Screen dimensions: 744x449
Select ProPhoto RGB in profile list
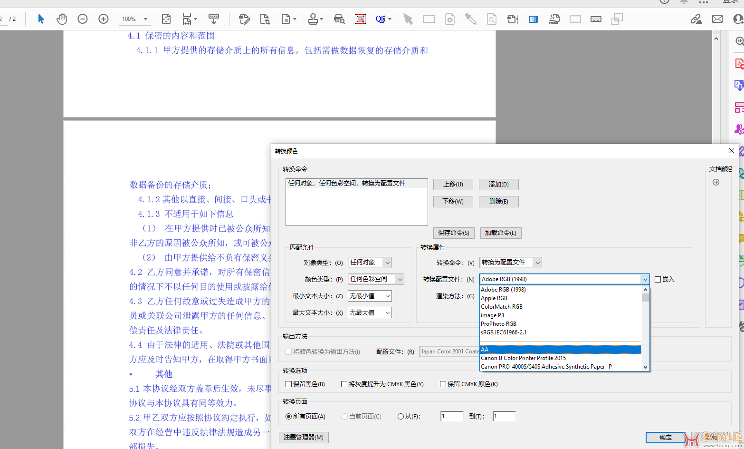[x=498, y=324]
